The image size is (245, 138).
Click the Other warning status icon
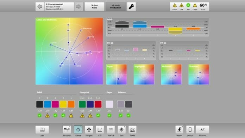(195, 6)
